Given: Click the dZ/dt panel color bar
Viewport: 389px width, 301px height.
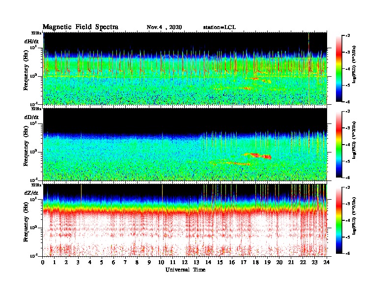Looking at the screenshot, I should [339, 220].
